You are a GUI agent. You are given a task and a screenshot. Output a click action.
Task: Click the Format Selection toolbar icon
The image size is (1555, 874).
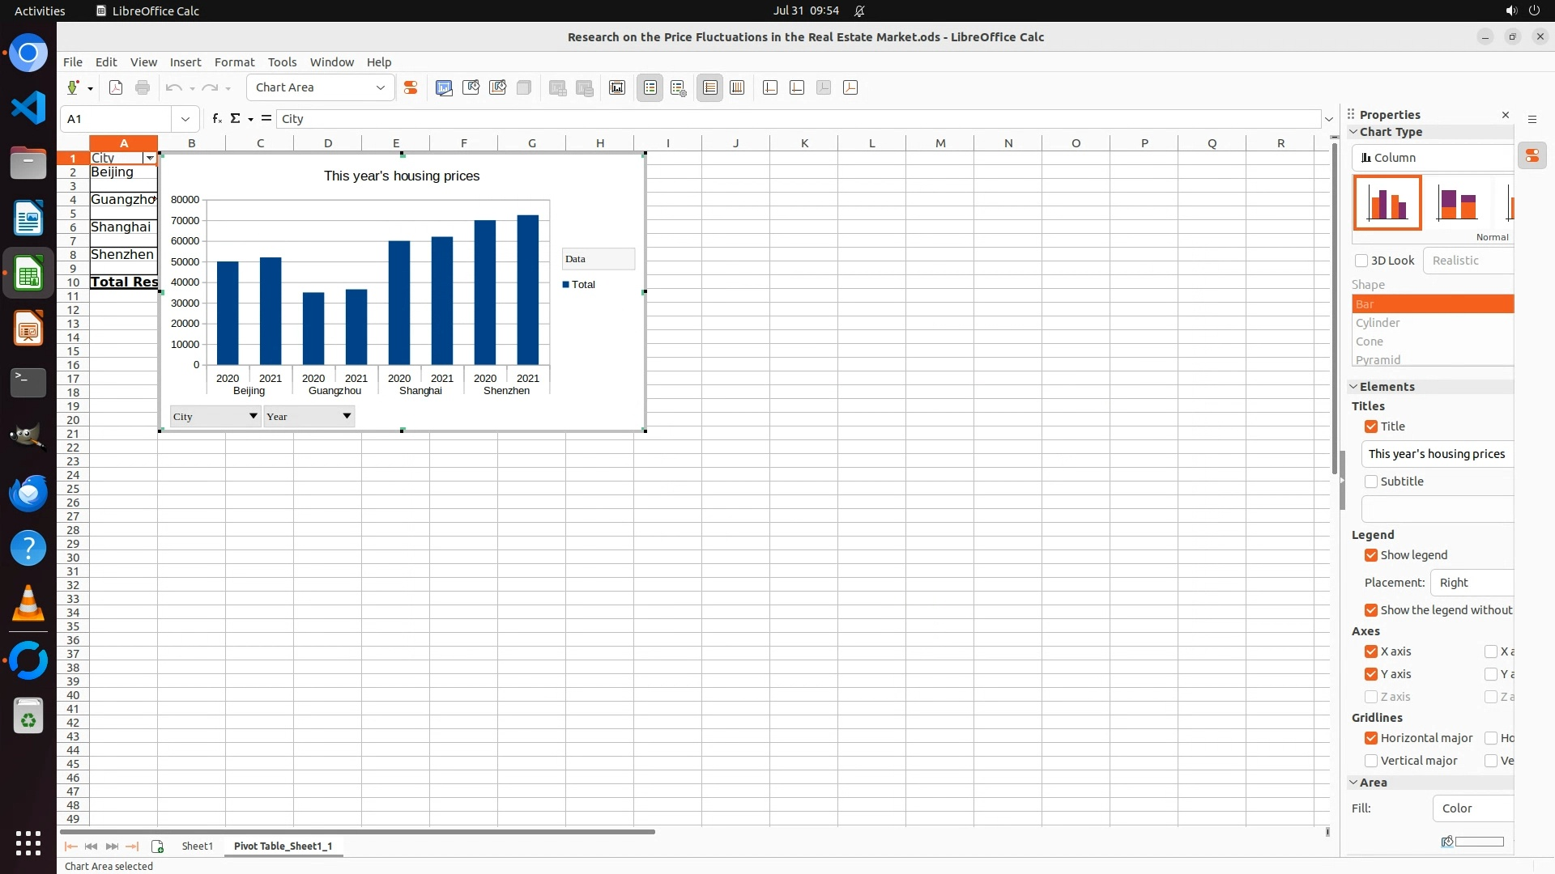411,88
